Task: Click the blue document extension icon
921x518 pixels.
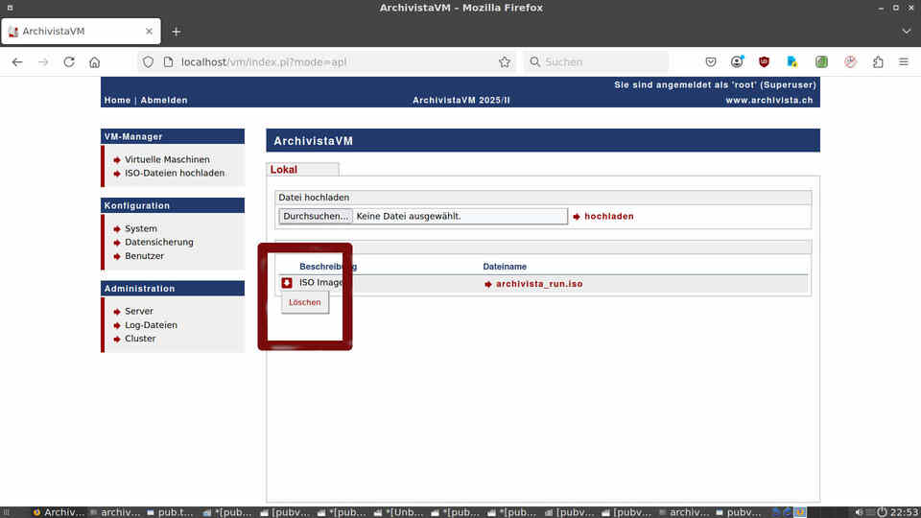Action: (x=791, y=61)
